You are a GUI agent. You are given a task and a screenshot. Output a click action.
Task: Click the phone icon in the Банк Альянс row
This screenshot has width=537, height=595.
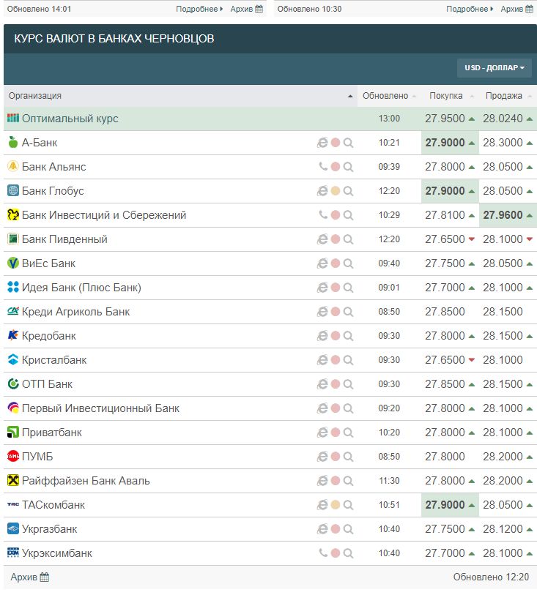tap(323, 167)
